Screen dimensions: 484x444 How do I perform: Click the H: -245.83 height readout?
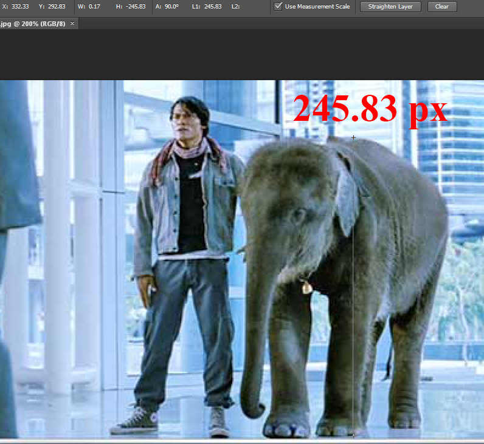coord(131,7)
